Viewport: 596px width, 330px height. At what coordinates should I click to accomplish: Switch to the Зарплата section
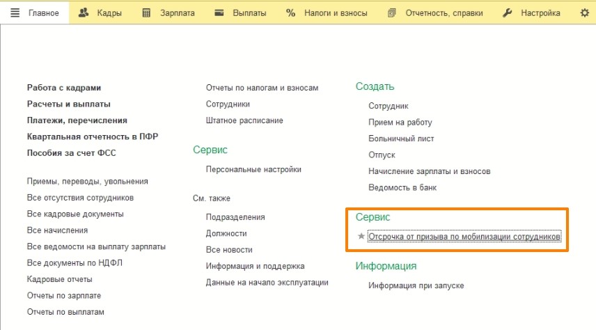(x=177, y=13)
